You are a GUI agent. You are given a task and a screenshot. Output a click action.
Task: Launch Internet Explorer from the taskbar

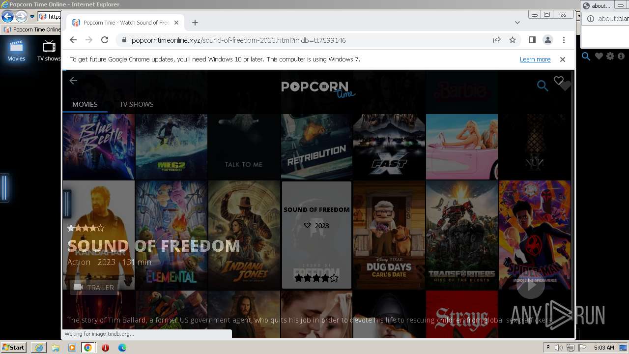point(39,348)
